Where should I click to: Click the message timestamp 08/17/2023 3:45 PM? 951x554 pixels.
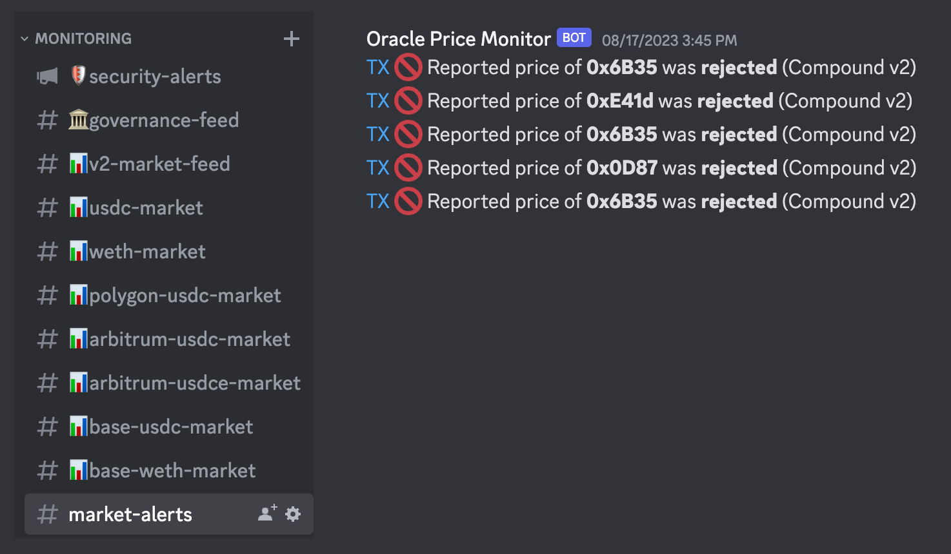coord(669,40)
